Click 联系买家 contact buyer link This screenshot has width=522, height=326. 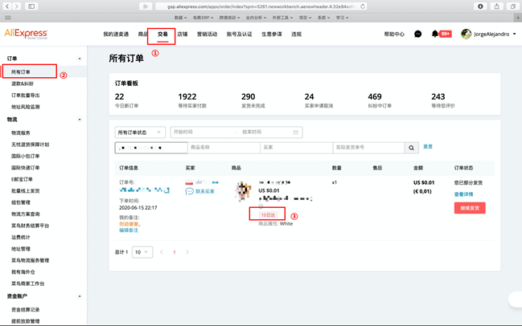205,191
